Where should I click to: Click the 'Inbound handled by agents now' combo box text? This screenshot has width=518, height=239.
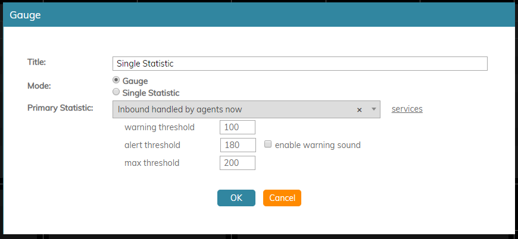(x=180, y=109)
